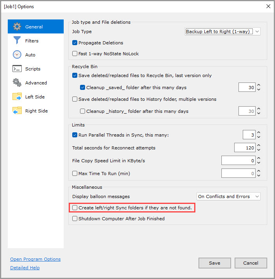Open the Scripts terminal icon
Screen dimensions: 275x279
pos(17,69)
